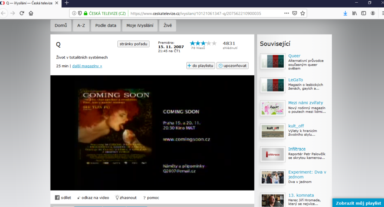Follow the další magazíny link
384x207 pixels.
click(87, 66)
